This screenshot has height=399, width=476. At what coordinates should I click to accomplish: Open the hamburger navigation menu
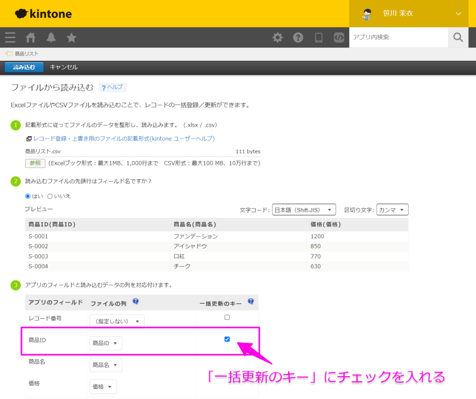click(x=10, y=37)
